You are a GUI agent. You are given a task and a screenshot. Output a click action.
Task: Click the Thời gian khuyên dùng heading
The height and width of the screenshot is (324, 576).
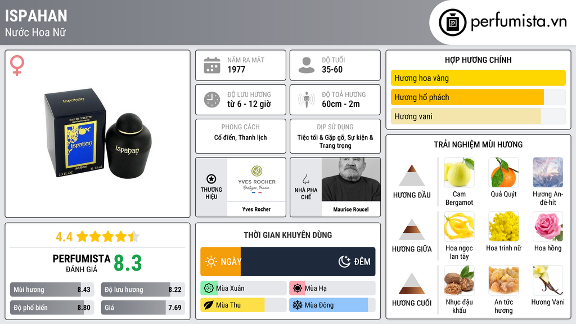coord(288,235)
